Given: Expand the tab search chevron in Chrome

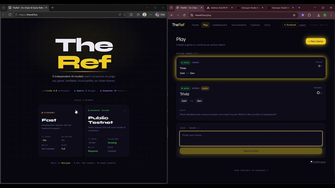Looking at the screenshot, I should pos(171,8).
